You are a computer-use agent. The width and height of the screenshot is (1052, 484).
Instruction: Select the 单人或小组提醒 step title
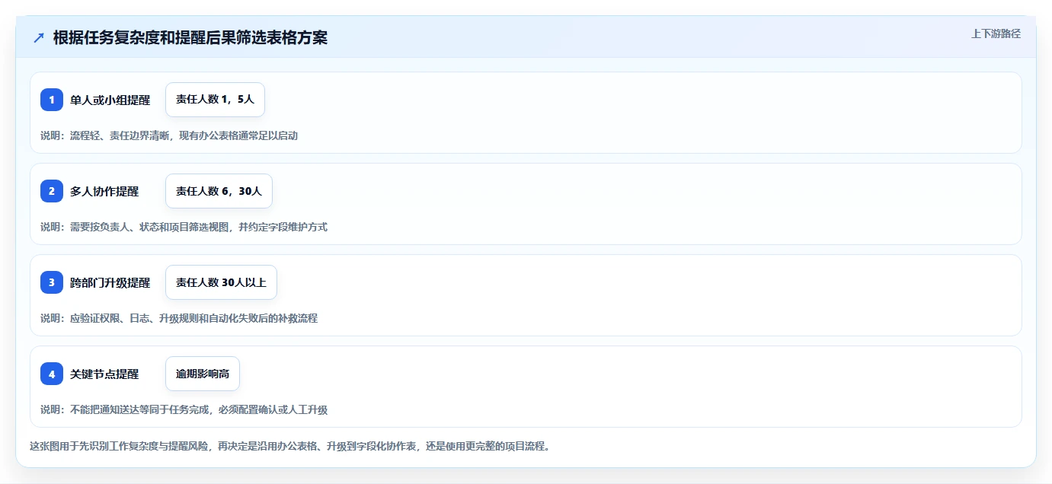click(110, 100)
